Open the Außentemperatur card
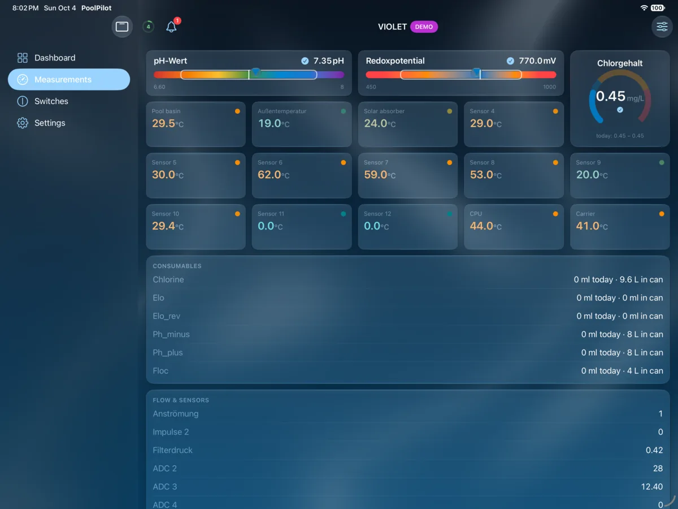Image resolution: width=678 pixels, height=509 pixels. (302, 124)
